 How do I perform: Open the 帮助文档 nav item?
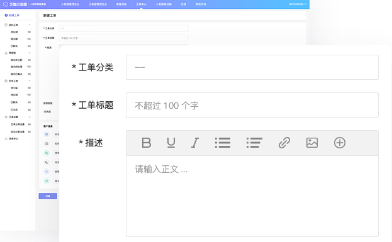pyautogui.click(x=201, y=4)
